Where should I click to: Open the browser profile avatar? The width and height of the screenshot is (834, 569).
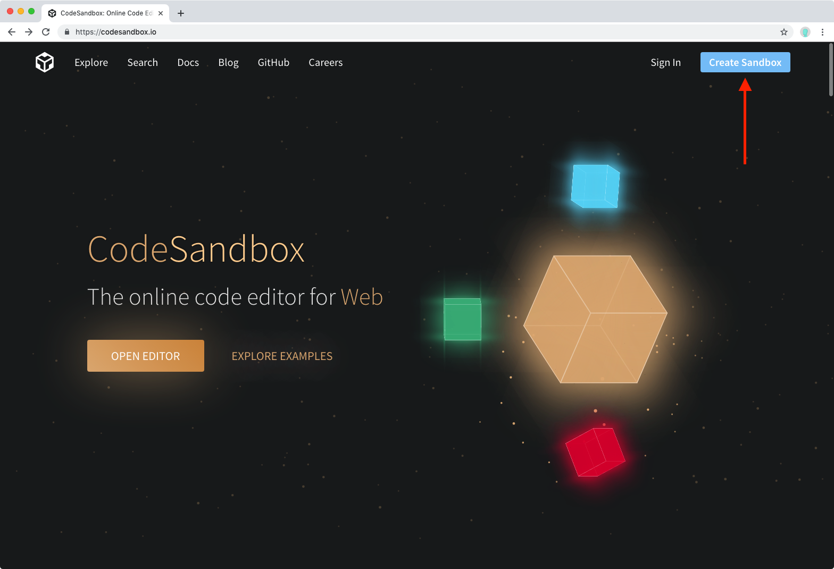pos(805,32)
